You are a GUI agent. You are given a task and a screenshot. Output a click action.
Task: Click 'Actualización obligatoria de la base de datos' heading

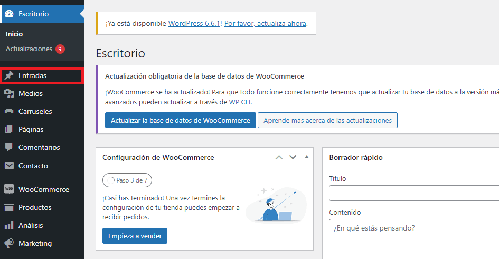[204, 76]
